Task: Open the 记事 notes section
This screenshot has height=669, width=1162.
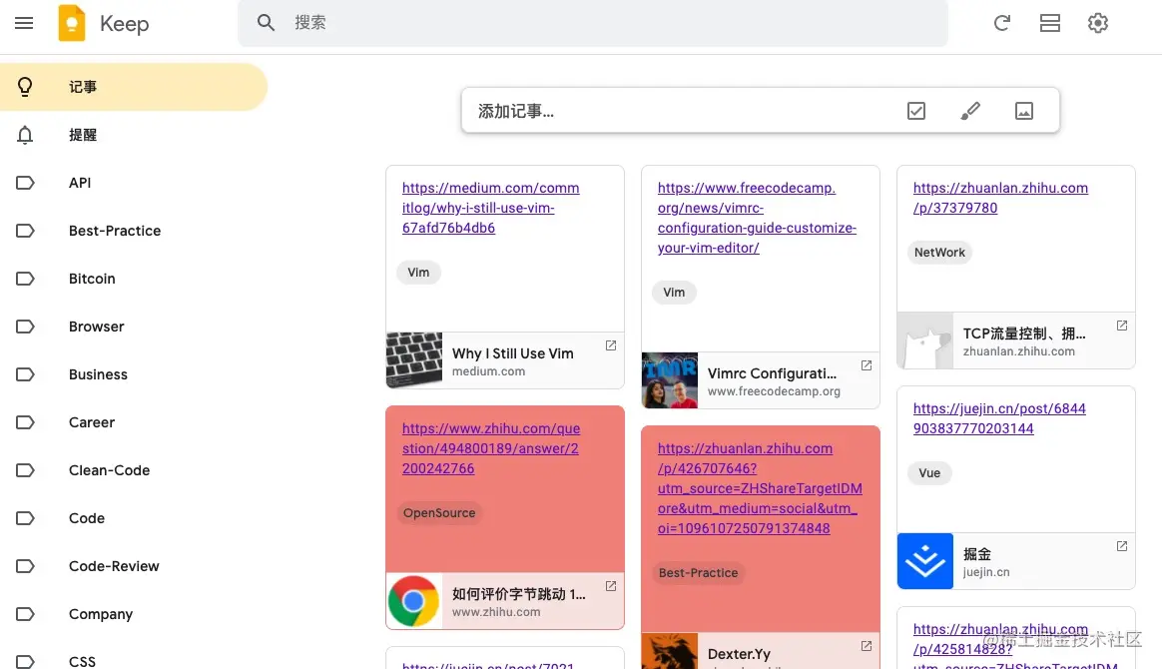Action: pos(134,87)
